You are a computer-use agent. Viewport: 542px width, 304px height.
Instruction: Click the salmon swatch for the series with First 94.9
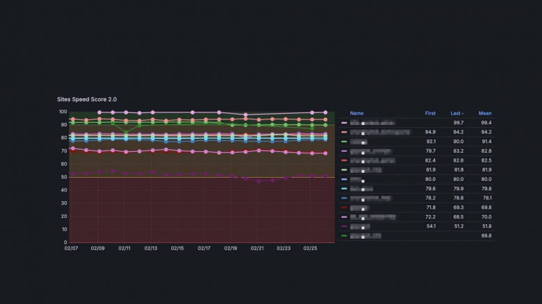point(344,132)
